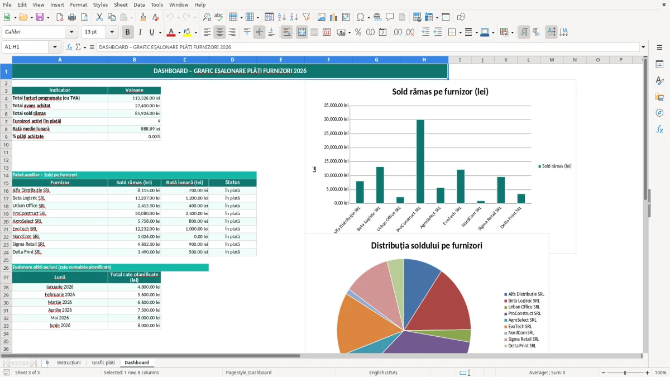Image resolution: width=670 pixels, height=377 pixels.
Task: Open sidebar Functions panel
Action: [x=659, y=129]
